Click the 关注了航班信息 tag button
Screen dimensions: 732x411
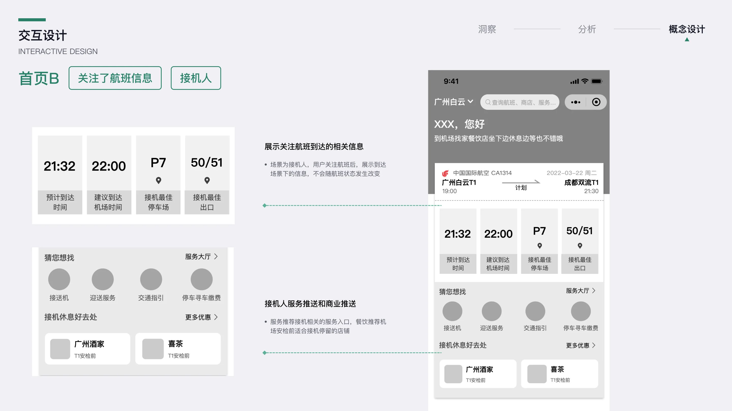pos(115,78)
